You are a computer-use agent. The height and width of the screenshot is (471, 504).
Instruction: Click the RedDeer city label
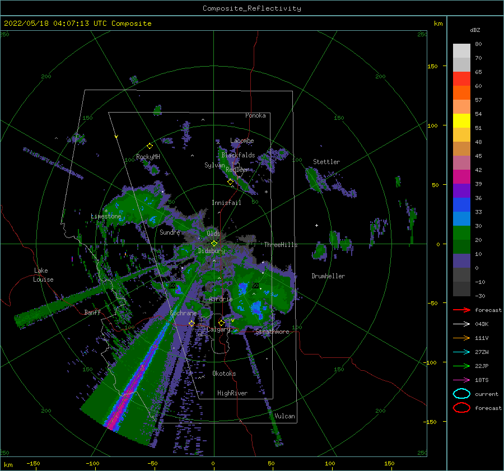click(237, 170)
